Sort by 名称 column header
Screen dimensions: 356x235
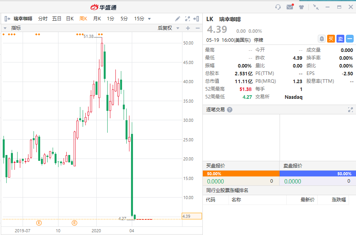[x=236, y=200]
